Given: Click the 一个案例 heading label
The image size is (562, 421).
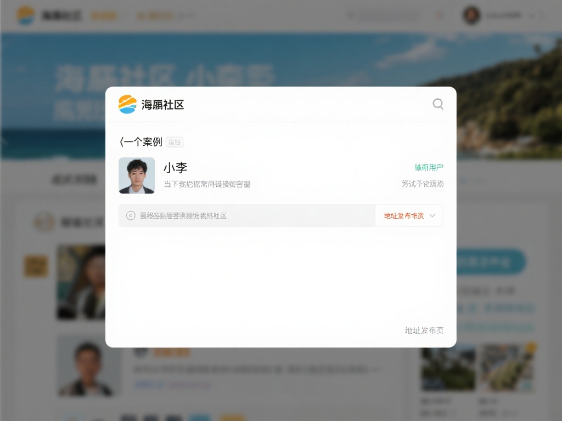Looking at the screenshot, I should click(143, 142).
